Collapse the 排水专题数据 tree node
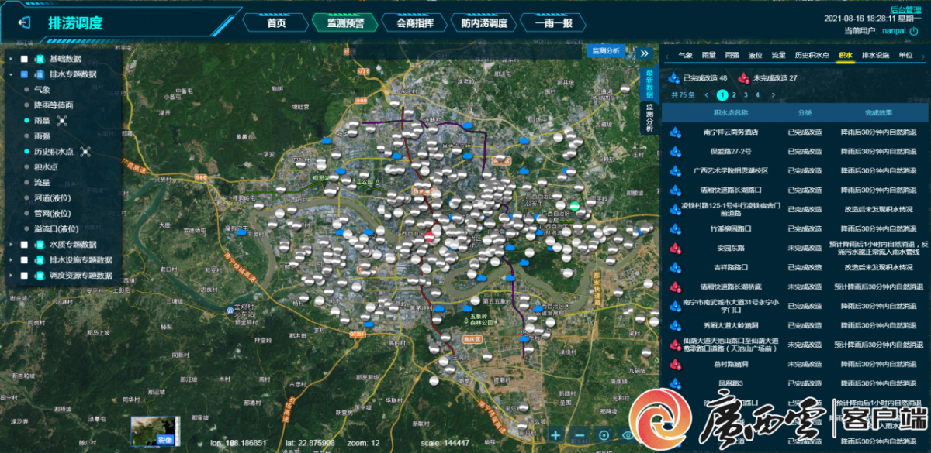 10,74
